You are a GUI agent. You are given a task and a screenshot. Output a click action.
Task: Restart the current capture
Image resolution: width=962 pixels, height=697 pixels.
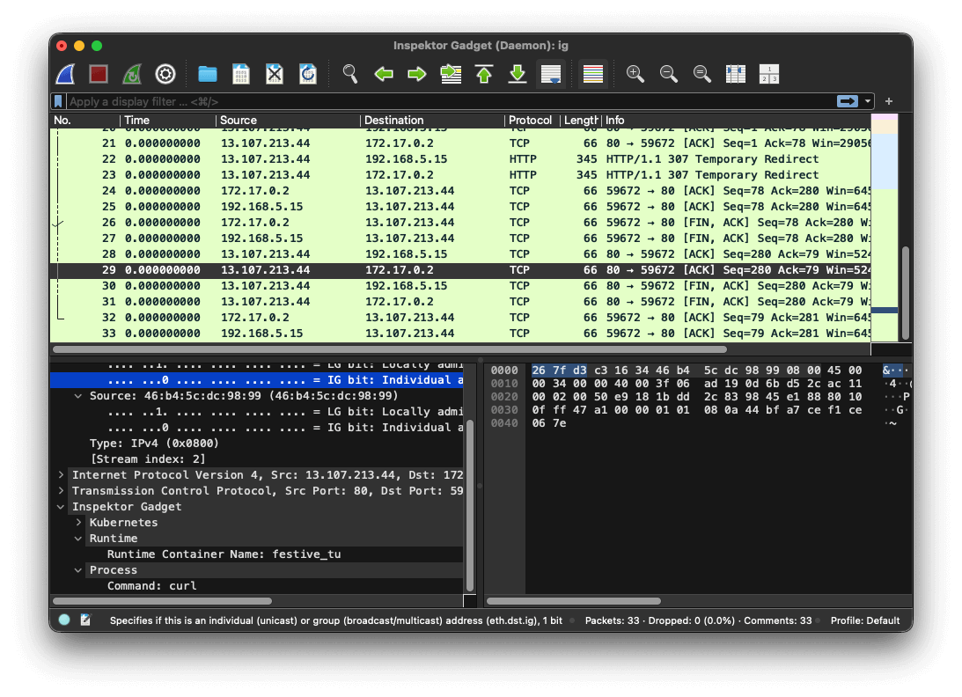[x=131, y=74]
